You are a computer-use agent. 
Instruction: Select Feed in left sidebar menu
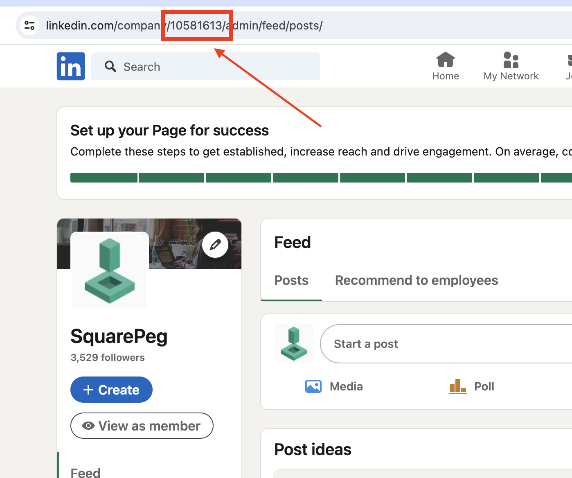86,473
